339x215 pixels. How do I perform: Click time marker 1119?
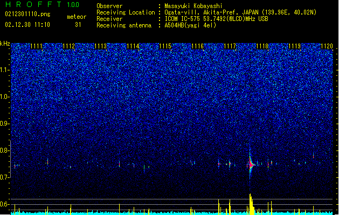point(294,46)
